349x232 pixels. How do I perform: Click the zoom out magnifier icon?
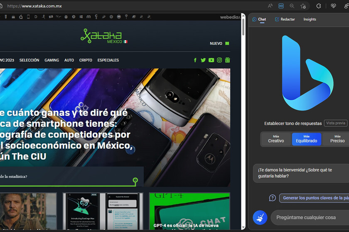click(292, 6)
